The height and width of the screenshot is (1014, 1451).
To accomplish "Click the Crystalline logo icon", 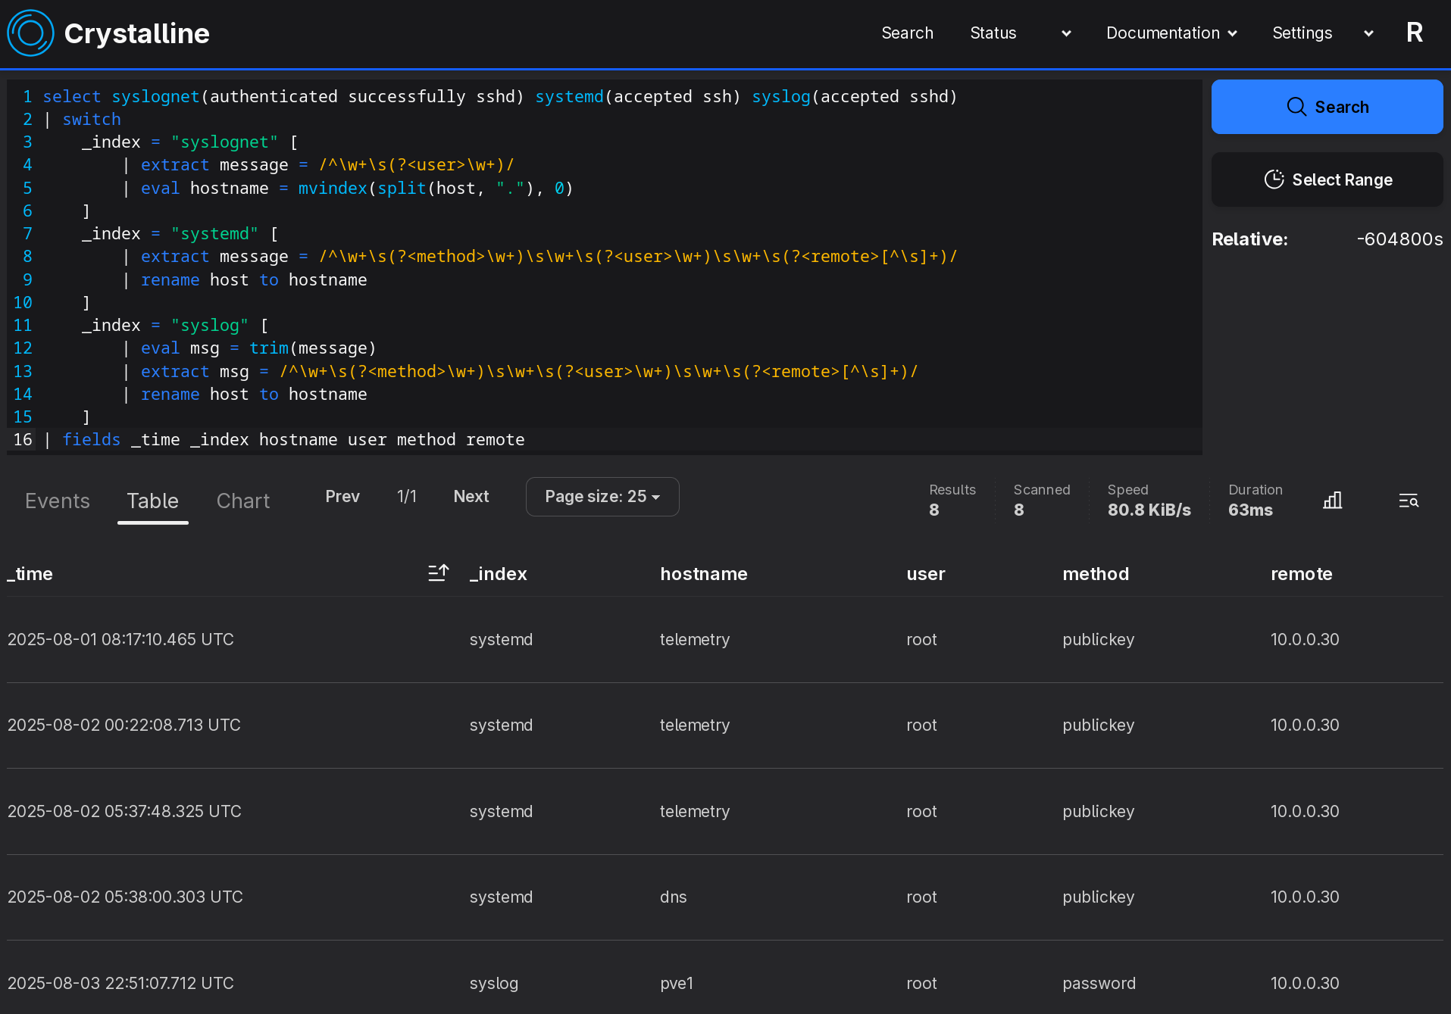I will pos(30,33).
